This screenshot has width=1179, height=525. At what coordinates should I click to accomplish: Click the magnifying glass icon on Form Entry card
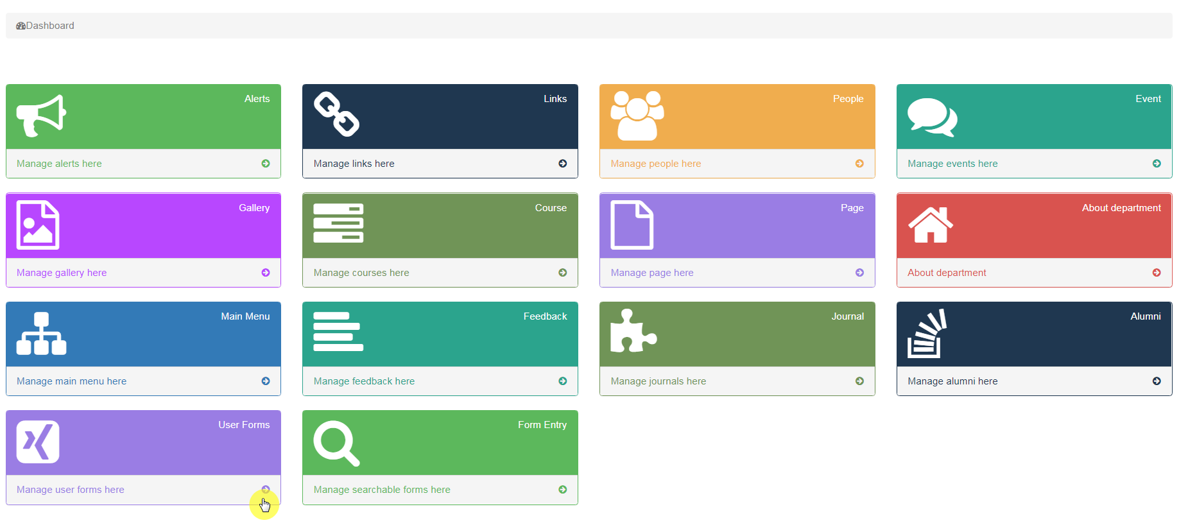(x=336, y=443)
